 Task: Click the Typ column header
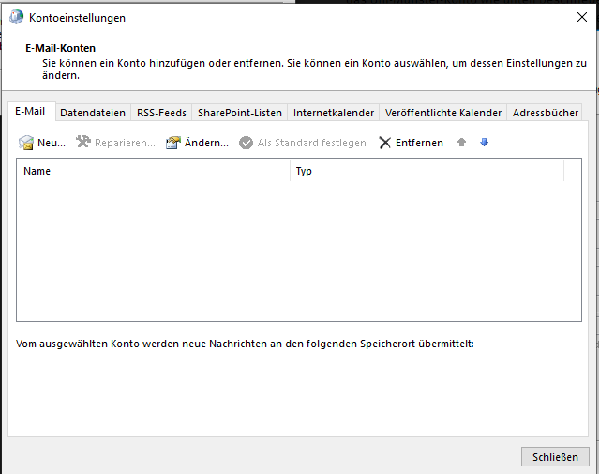[x=427, y=171]
